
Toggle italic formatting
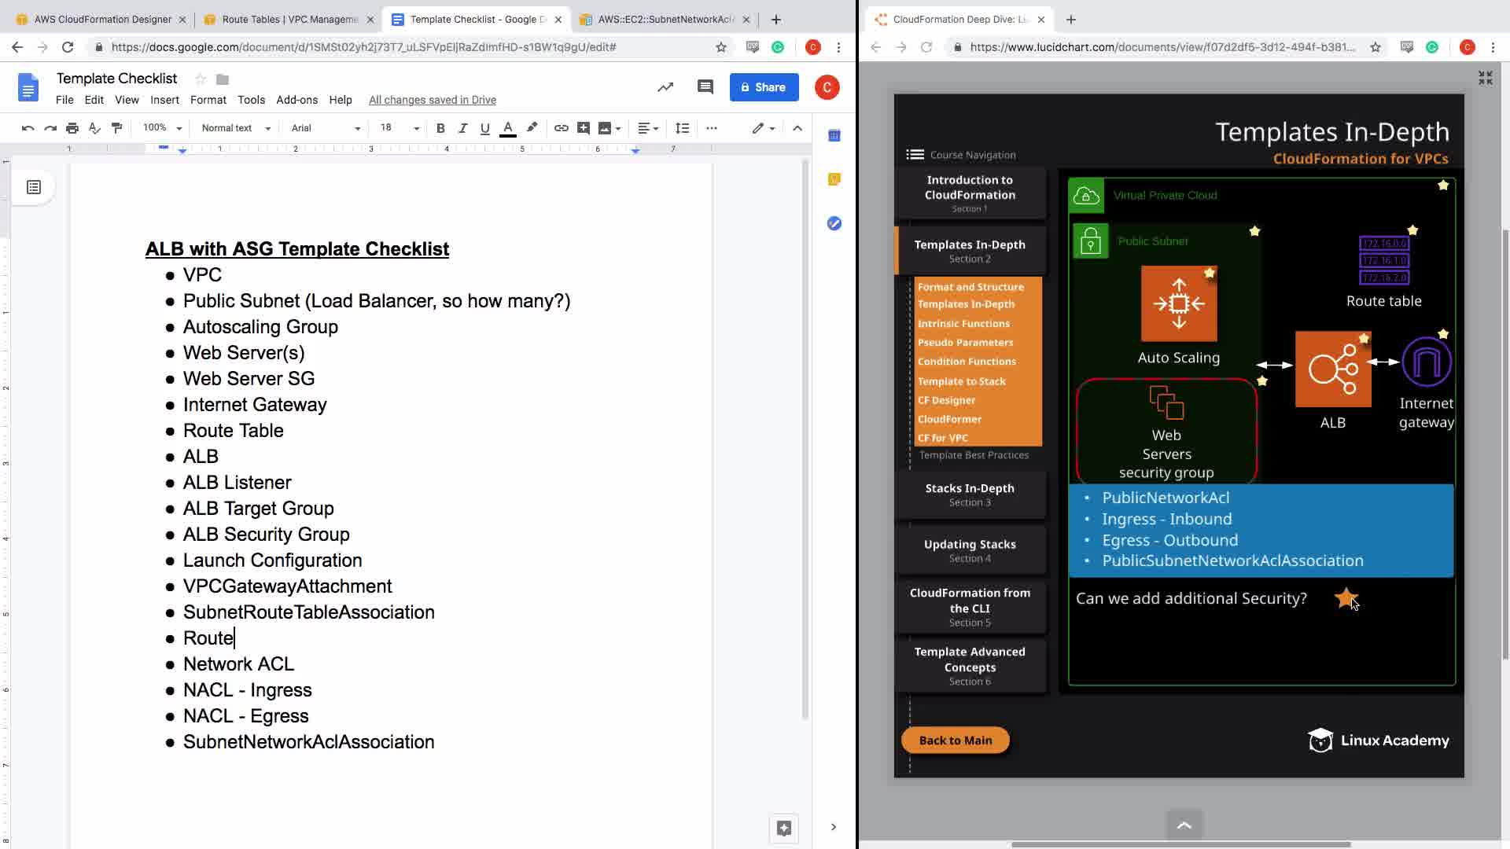pyautogui.click(x=462, y=128)
